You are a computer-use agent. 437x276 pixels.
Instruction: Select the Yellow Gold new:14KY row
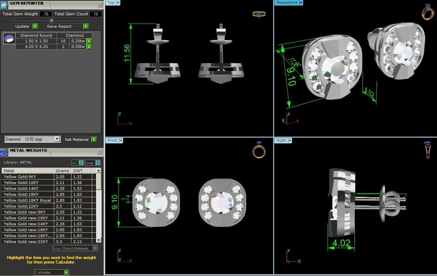[49, 224]
